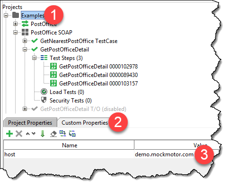
Task: Click the host property name cell
Action: [x=69, y=154]
